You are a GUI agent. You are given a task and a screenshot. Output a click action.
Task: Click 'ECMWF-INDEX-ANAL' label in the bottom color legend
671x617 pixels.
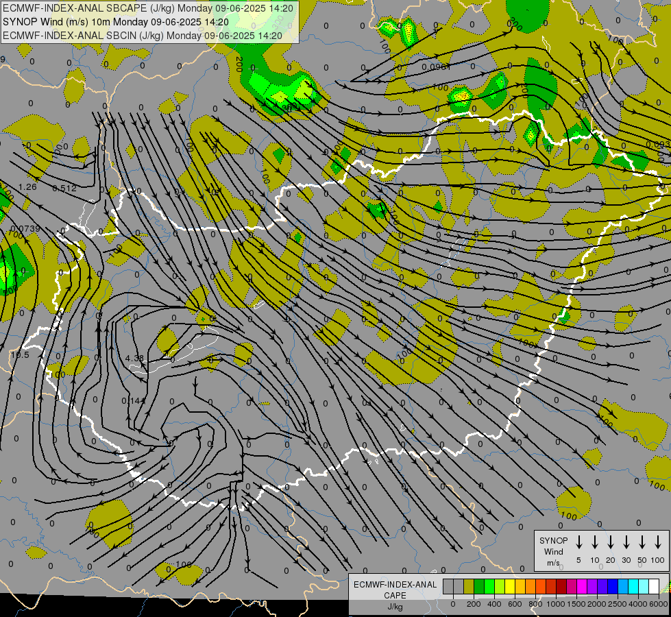395,585
